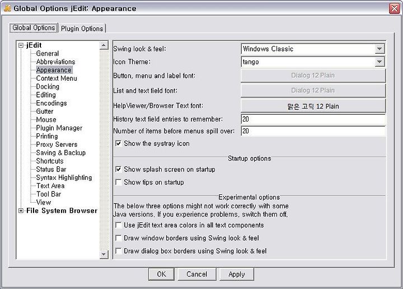Select Abbreviations in the options tree
The height and width of the screenshot is (289, 403).
point(55,62)
